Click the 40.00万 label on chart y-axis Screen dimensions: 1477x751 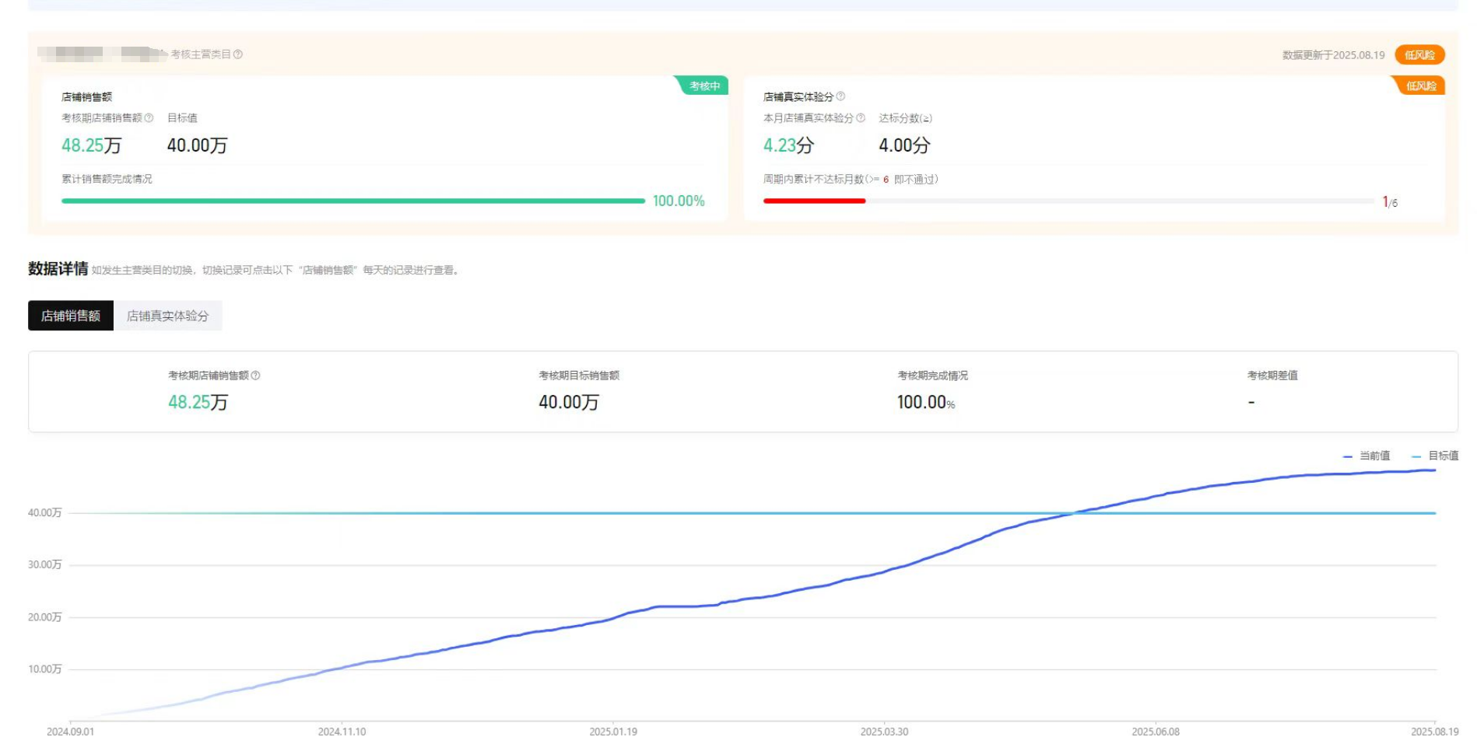tap(44, 513)
